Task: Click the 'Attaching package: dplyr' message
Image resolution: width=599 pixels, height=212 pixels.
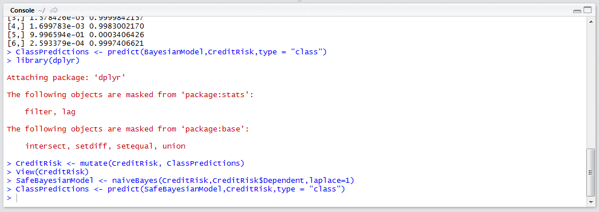Action: pyautogui.click(x=66, y=77)
